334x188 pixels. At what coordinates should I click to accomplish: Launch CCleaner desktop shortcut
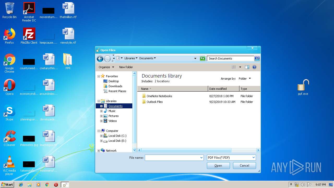coord(9,138)
